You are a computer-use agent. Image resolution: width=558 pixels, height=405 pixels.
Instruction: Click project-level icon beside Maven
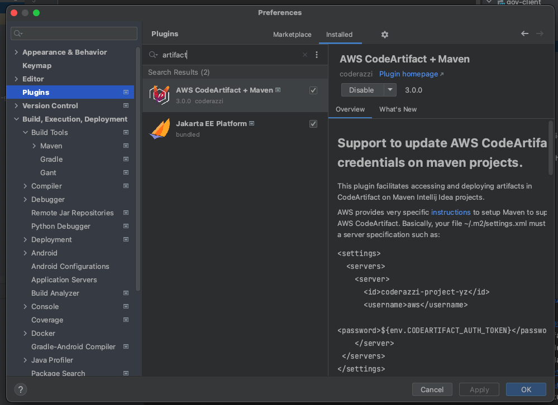tap(126, 146)
